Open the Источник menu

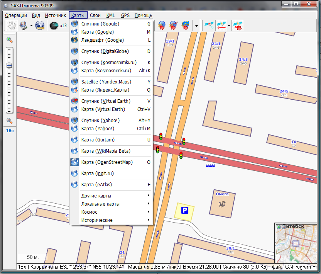56,15
